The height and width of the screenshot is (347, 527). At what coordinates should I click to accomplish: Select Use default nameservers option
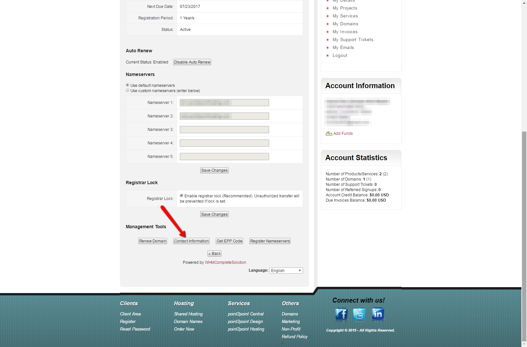127,85
